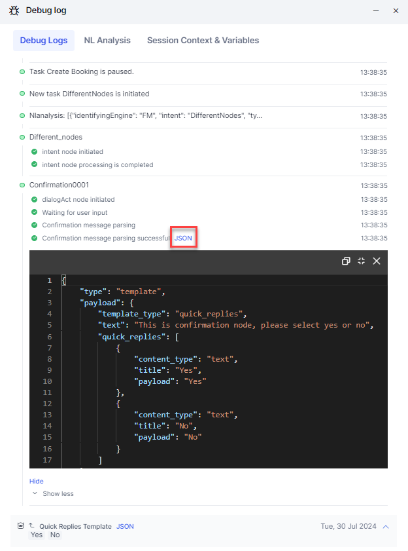
Task: Click the Hide link below code
Action: (37, 481)
